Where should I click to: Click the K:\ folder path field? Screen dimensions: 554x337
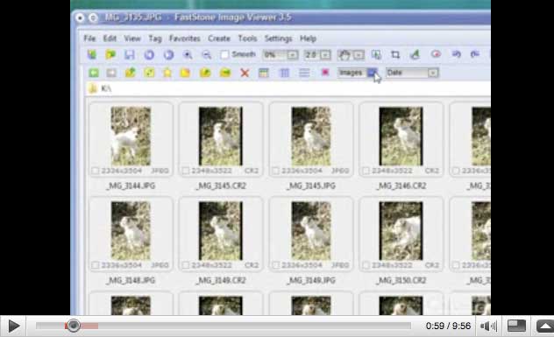[288, 88]
